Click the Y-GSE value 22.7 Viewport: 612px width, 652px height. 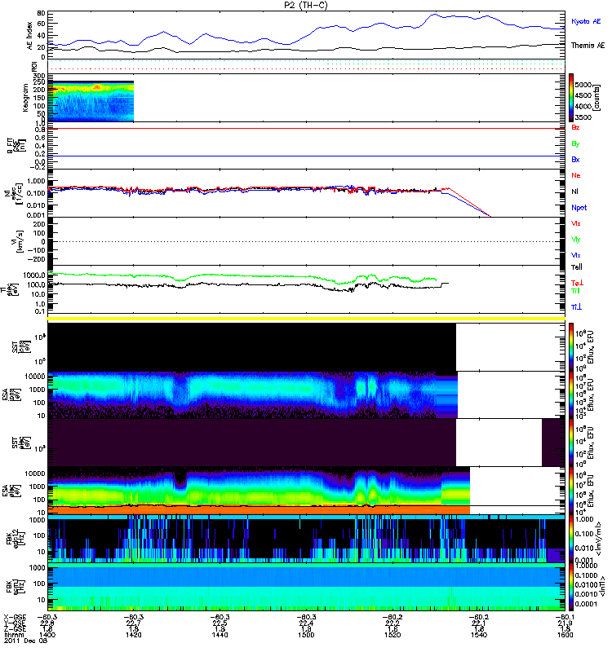(133, 623)
